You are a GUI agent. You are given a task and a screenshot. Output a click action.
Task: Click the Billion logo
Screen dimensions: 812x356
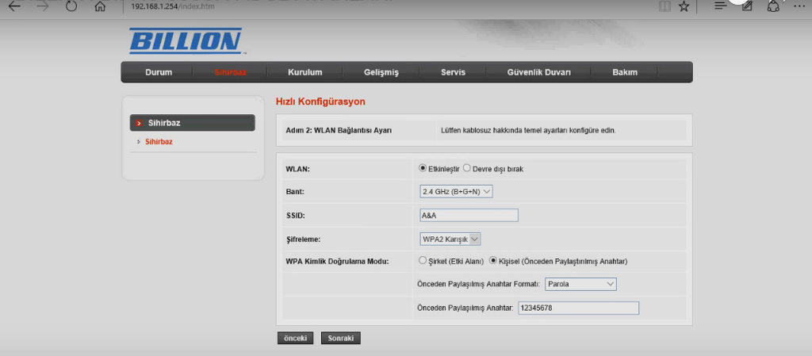[x=185, y=41]
